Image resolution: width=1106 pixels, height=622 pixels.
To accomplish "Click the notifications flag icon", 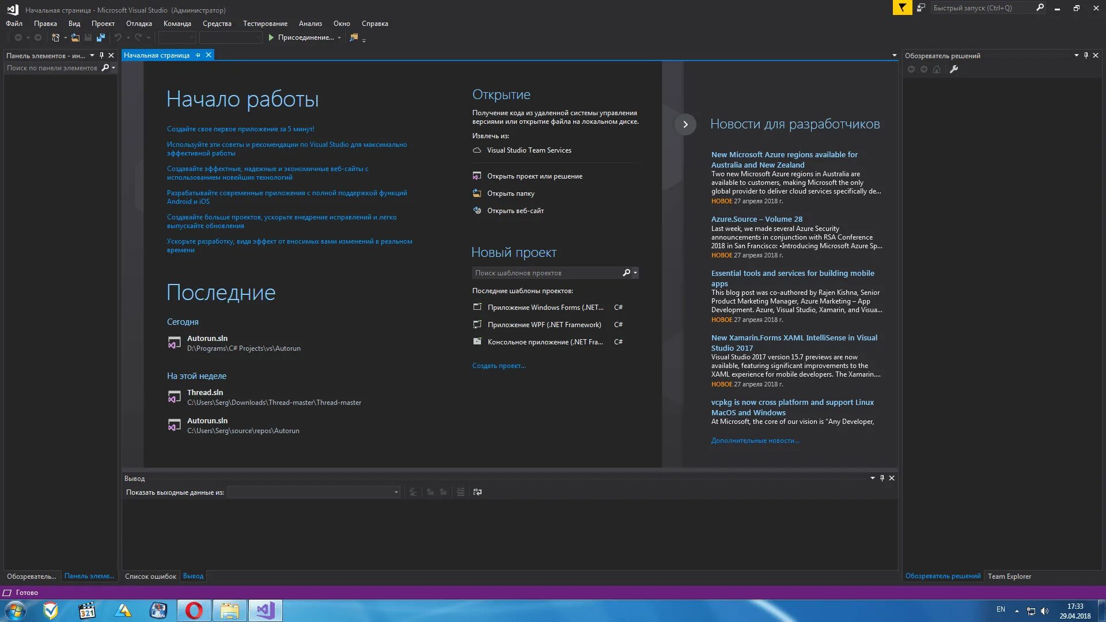I will (x=902, y=8).
